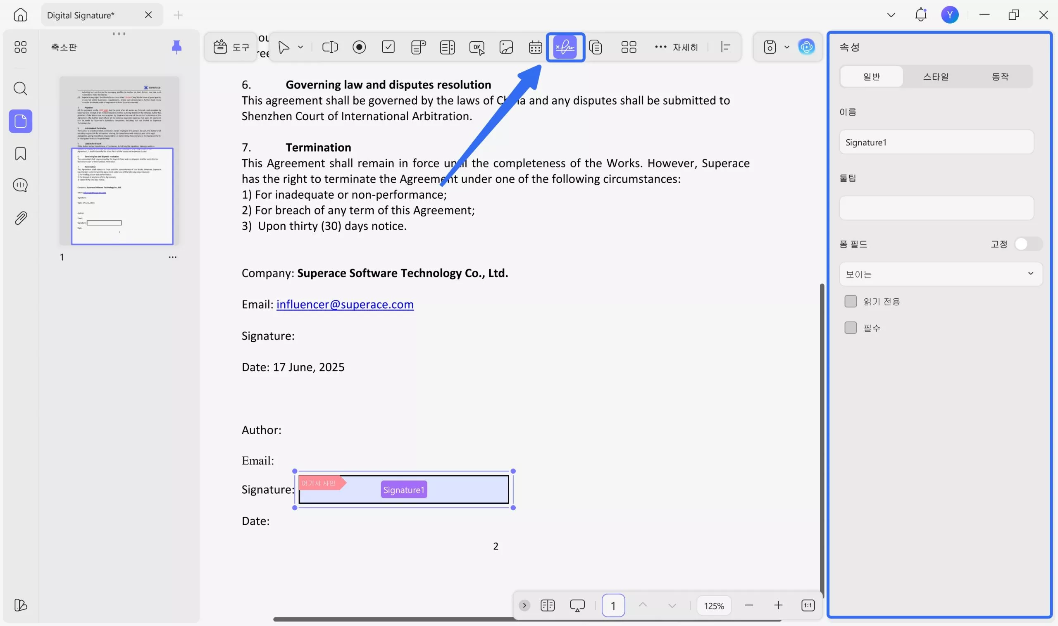Select the text field tool
1058x626 pixels.
click(x=330, y=47)
